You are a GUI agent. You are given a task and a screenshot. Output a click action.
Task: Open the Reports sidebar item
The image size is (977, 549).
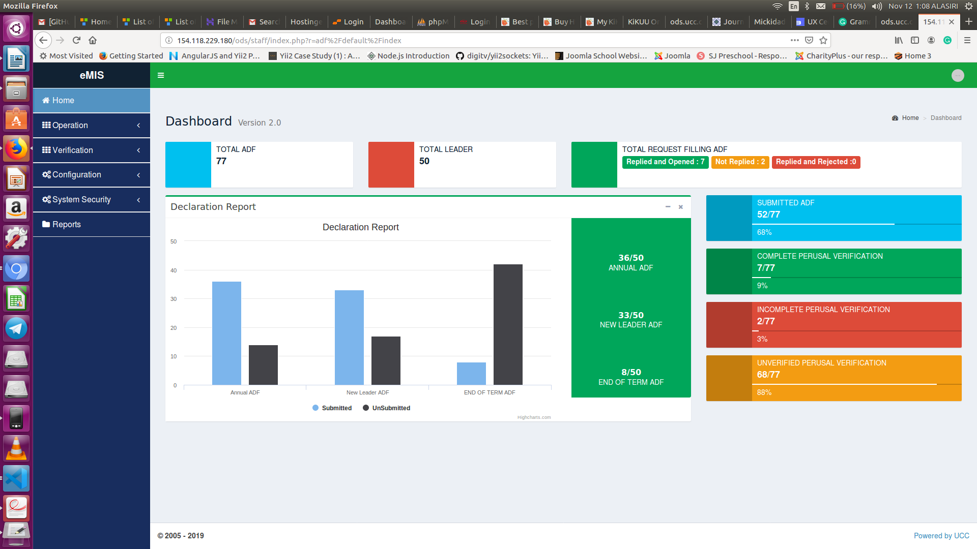tap(66, 224)
